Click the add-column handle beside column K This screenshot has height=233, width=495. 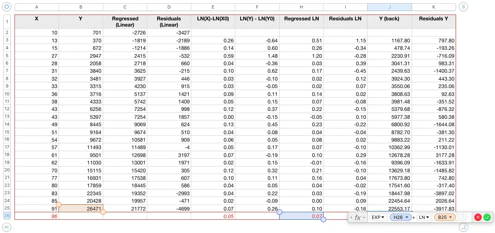(463, 7)
